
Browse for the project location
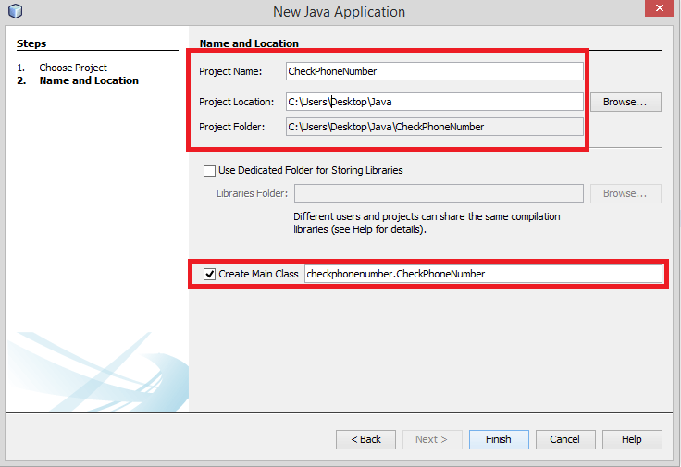pos(625,102)
